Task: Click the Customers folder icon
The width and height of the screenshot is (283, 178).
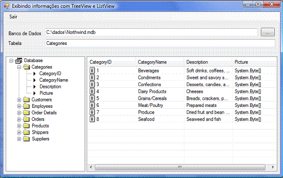Action: [26, 100]
